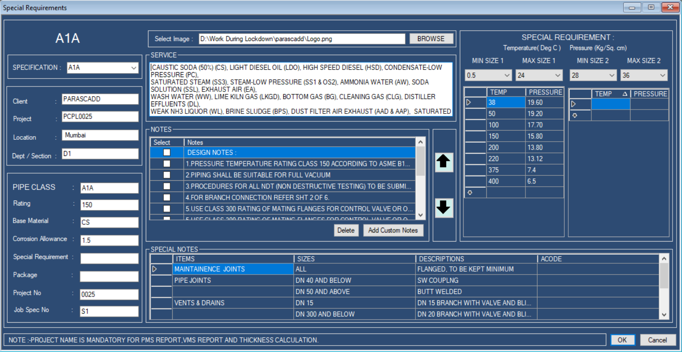
Task: Expand the MIN SIZE 2 dropdown
Action: [612, 75]
